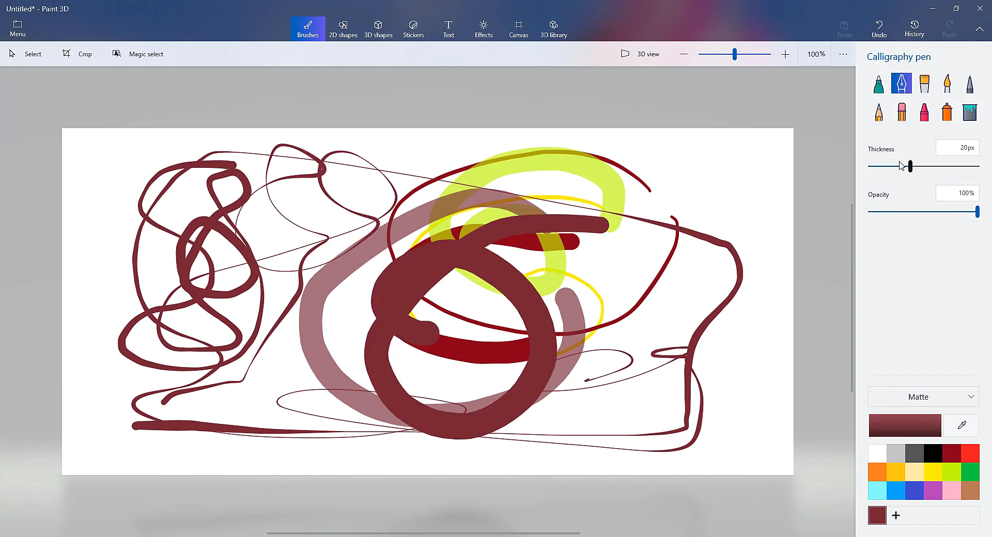This screenshot has height=537, width=992.
Task: Choose the yellow color swatch
Action: click(933, 472)
